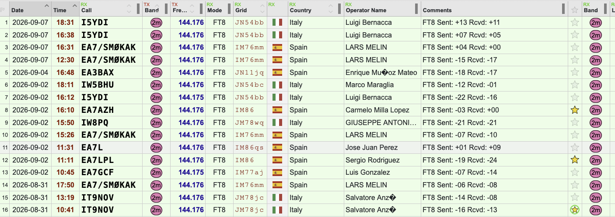Sort by the Date column arrow

pyautogui.click(x=47, y=6)
